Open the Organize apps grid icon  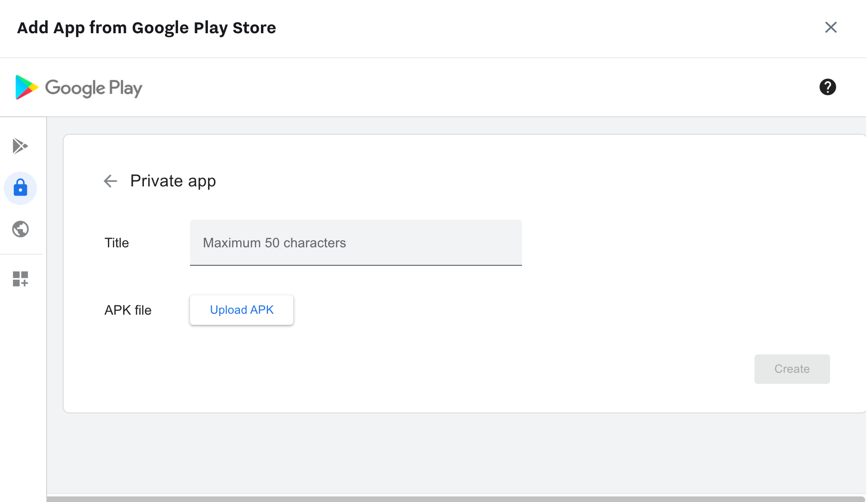coord(20,279)
